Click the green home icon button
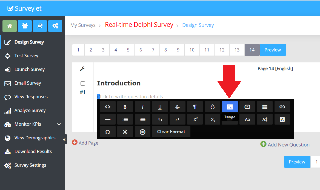 [x=10, y=26]
